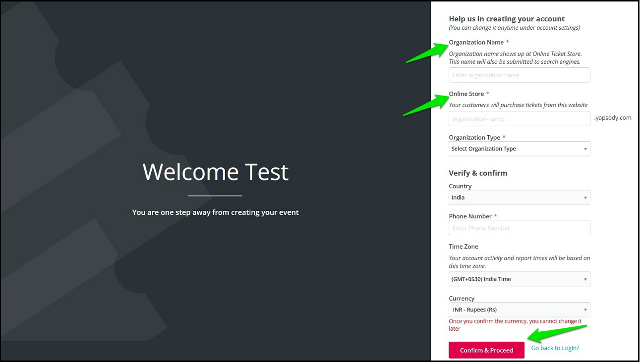Viewport: 640px width, 362px height.
Task: Click the Phone Number field label
Action: [x=470, y=216]
